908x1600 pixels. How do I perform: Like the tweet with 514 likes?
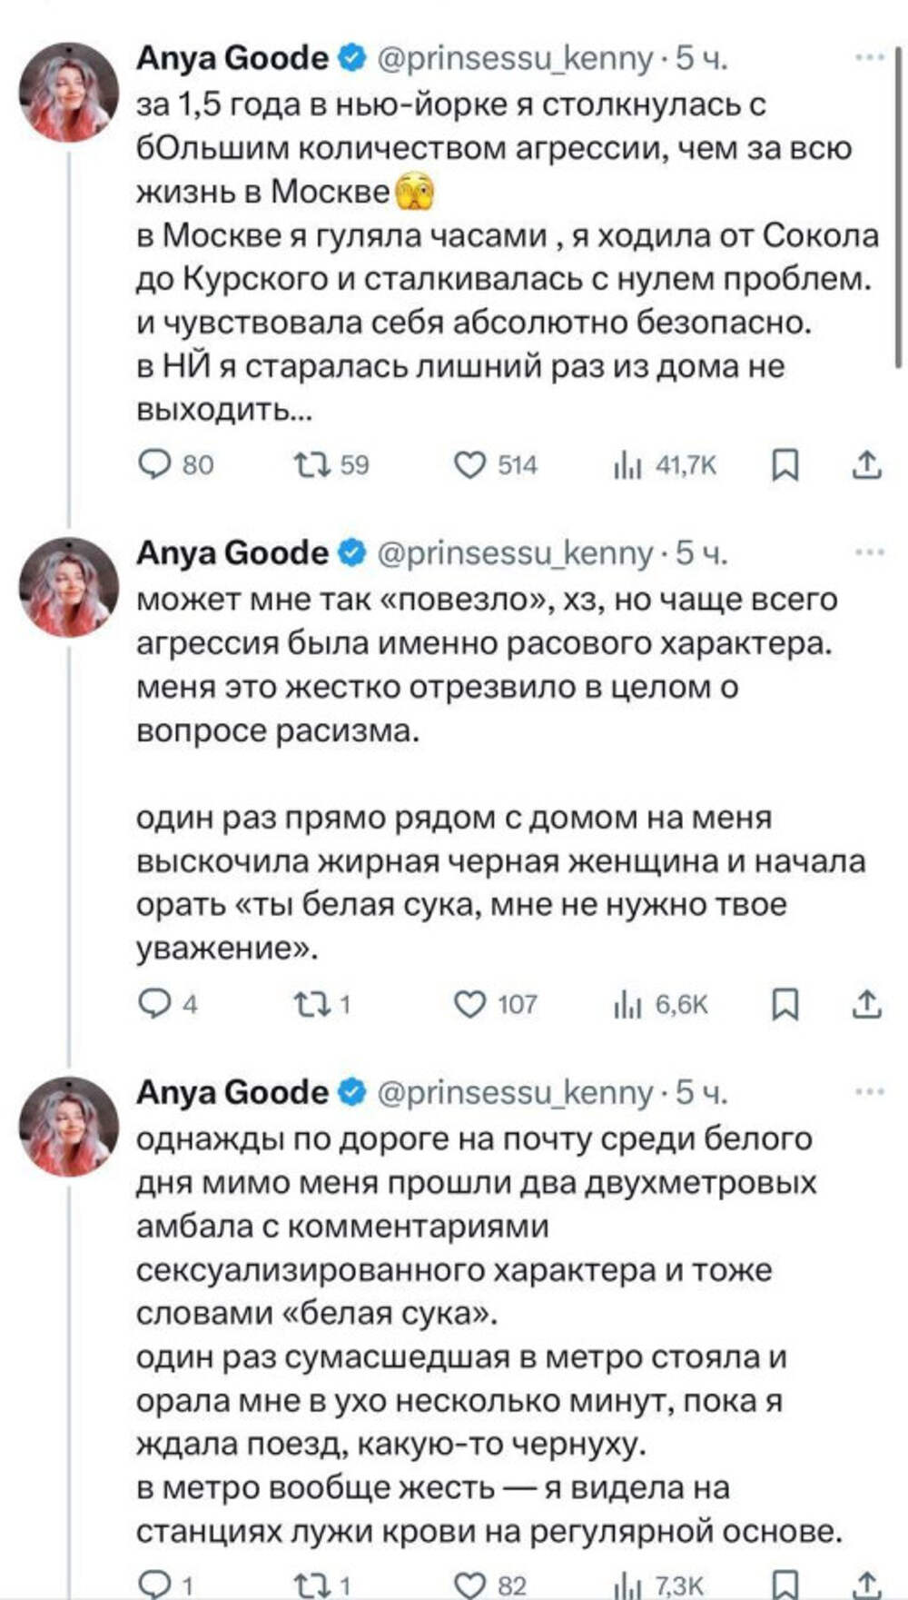tap(469, 465)
